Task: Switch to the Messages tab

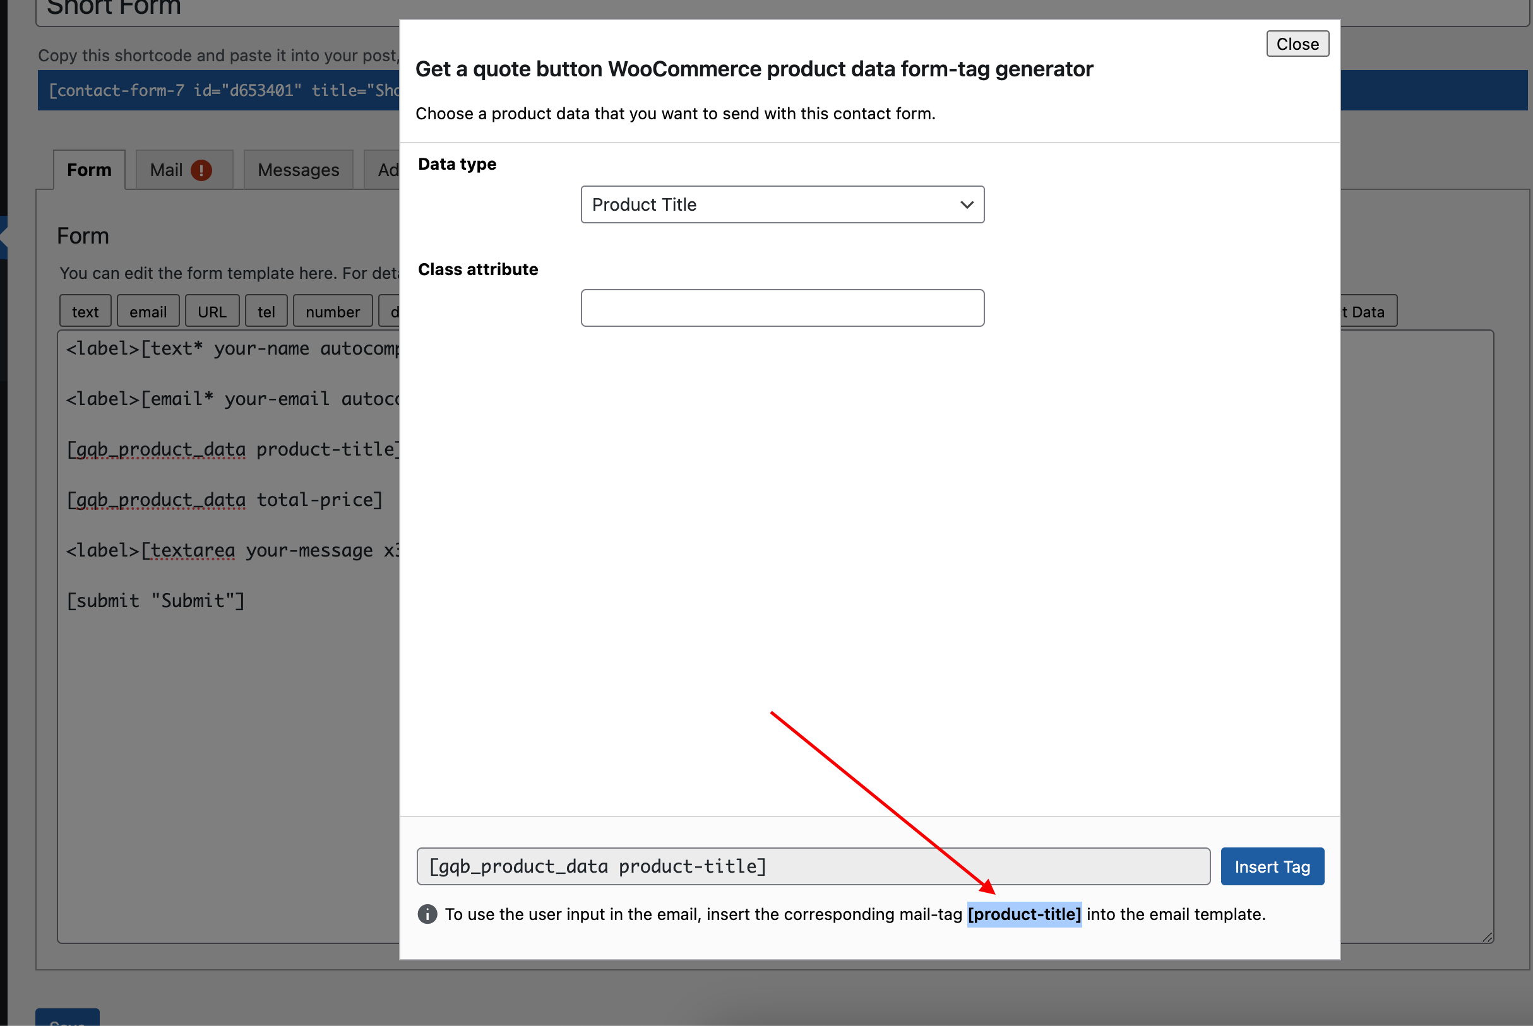Action: click(x=299, y=170)
